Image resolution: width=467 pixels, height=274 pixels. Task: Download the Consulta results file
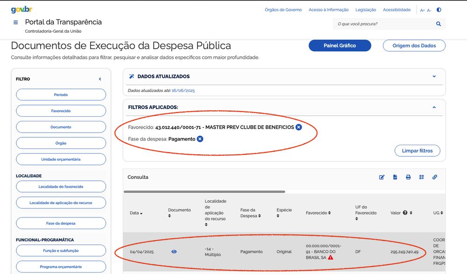point(395,177)
